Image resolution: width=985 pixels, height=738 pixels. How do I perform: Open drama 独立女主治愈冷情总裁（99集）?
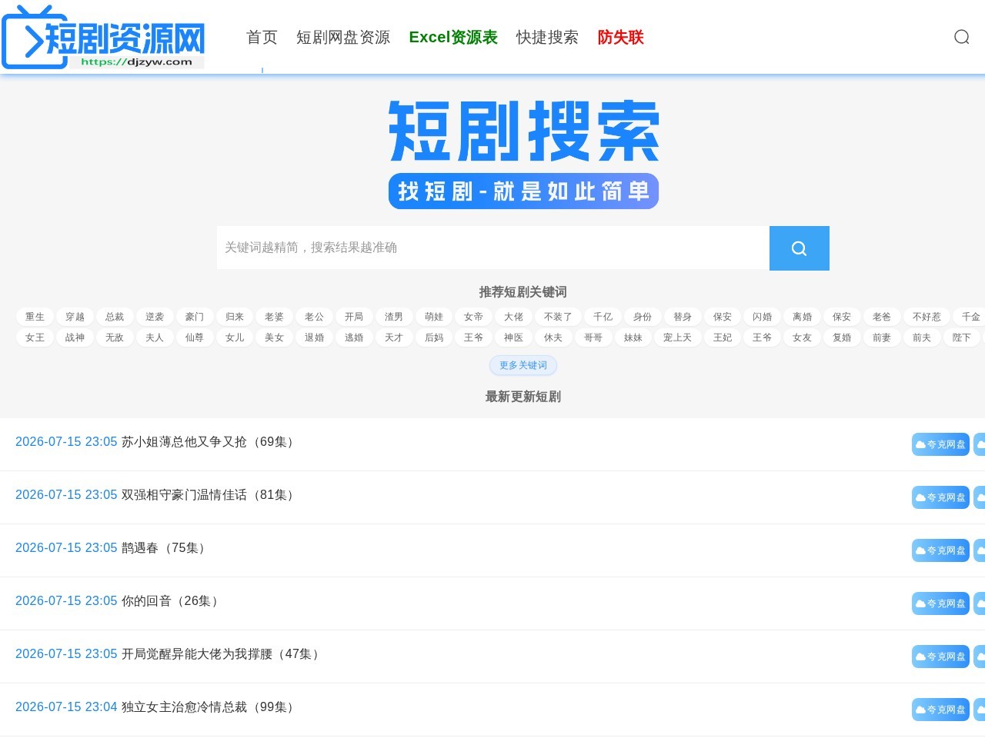pos(209,707)
